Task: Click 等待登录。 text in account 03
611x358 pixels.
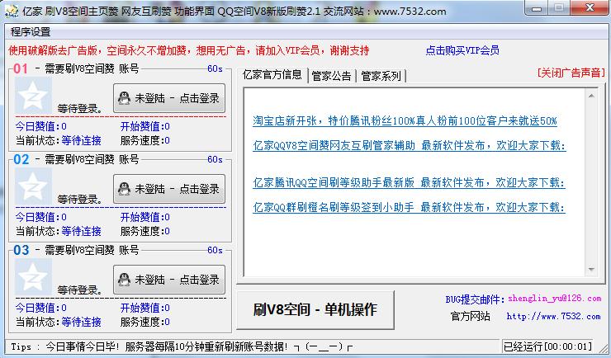Action: [x=80, y=290]
